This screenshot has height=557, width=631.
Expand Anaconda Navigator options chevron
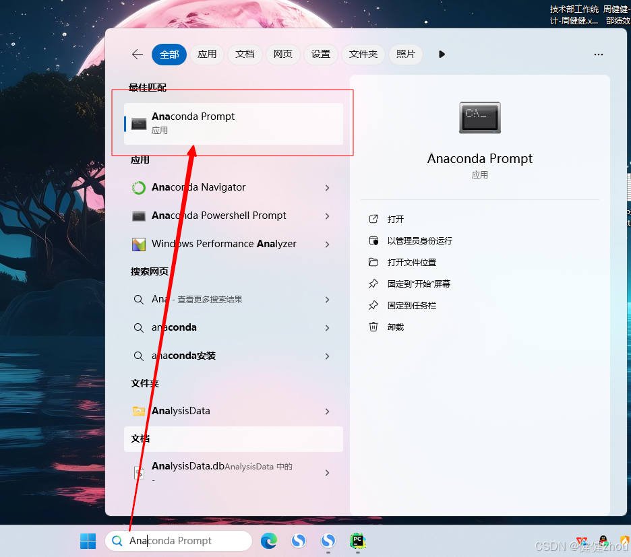(327, 188)
